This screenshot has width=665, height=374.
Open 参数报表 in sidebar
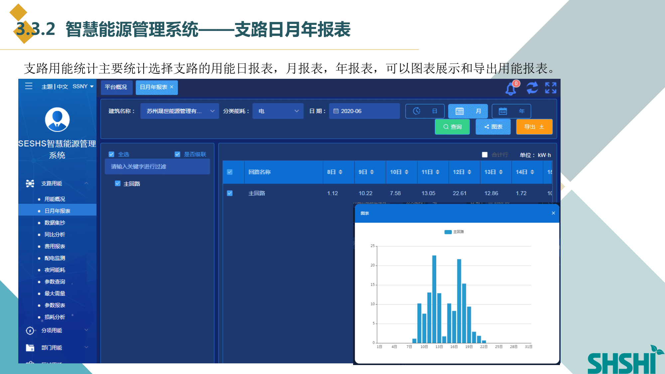click(55, 306)
